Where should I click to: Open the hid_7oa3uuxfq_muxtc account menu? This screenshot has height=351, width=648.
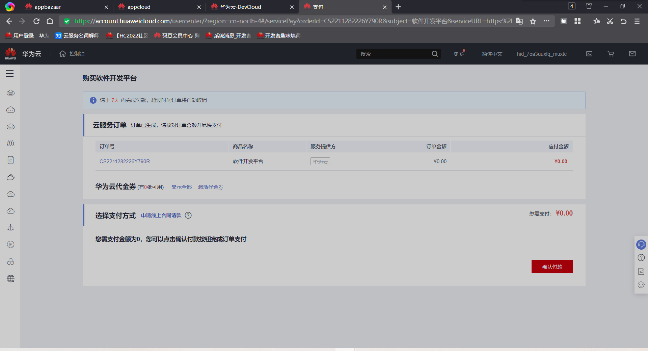point(542,54)
